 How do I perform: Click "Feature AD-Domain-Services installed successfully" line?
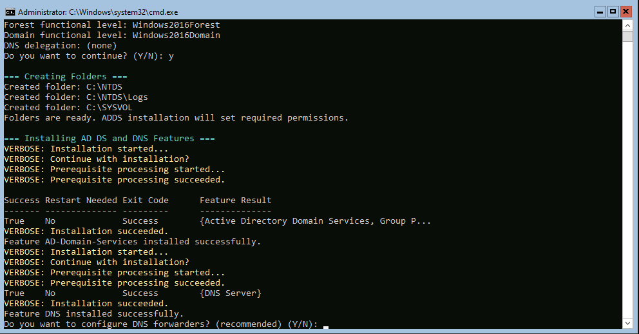coord(132,242)
